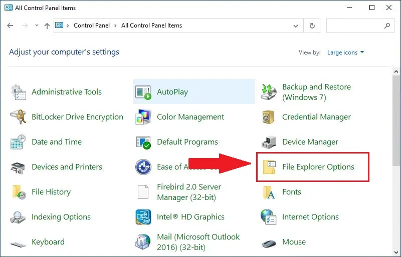Viewport: 401px width, 257px height.
Task: Open the AutoPlay link
Action: (x=172, y=92)
